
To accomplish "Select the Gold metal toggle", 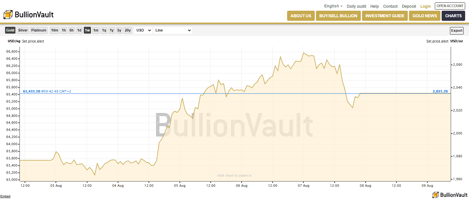I will click(x=10, y=30).
